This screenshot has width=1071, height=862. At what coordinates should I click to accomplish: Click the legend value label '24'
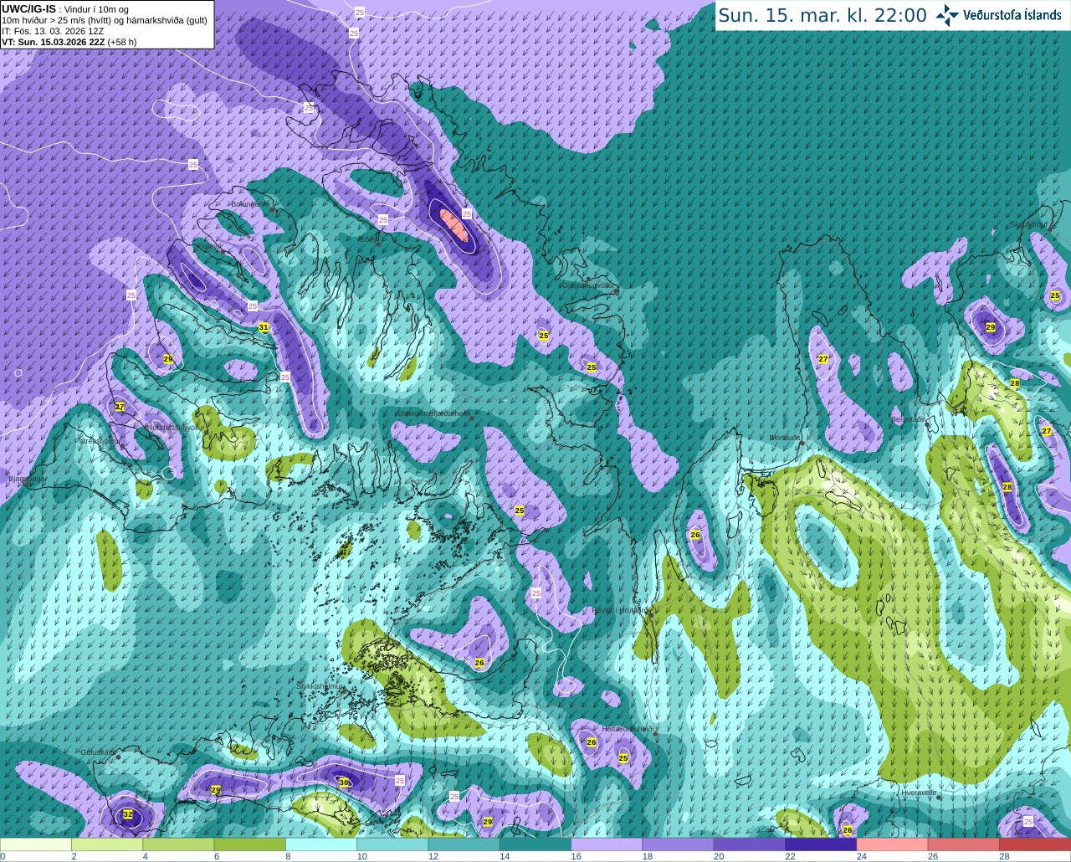click(862, 856)
